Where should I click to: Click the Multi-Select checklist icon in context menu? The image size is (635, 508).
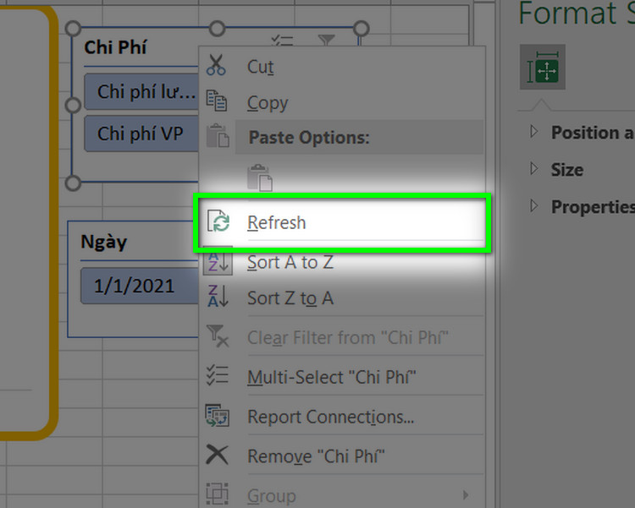218,375
